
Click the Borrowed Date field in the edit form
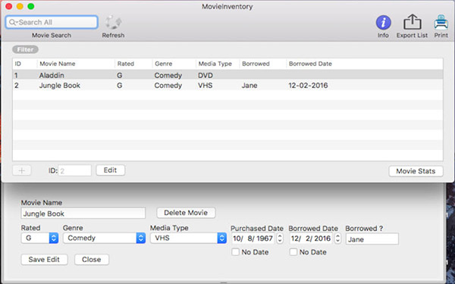(x=311, y=239)
